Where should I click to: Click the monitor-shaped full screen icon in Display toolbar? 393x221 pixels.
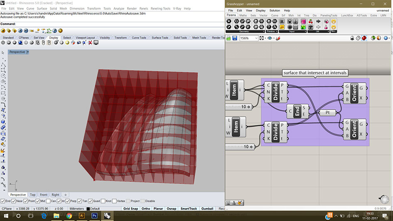pos(96,43)
